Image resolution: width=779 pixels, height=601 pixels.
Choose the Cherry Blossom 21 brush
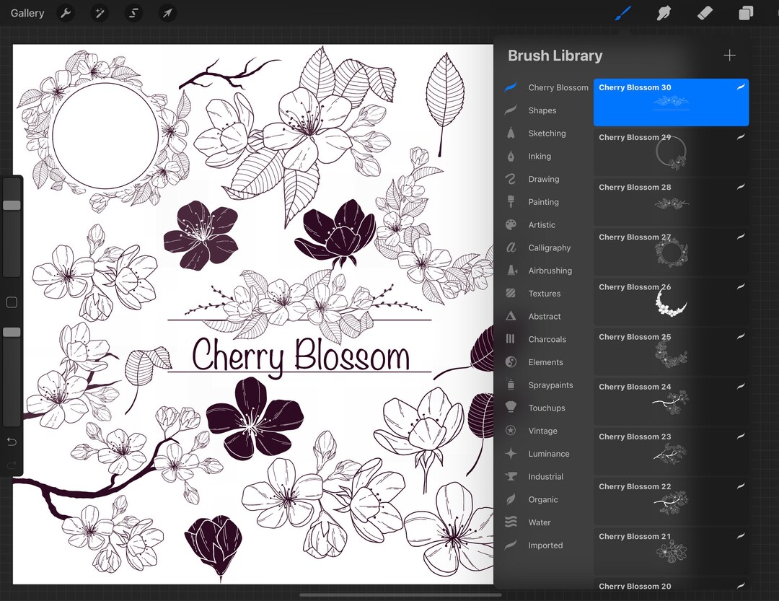click(672, 550)
